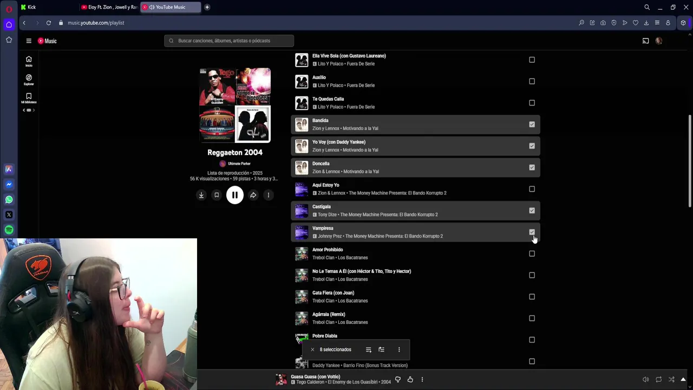
Task: Open Opera downloads icon
Action: click(646, 23)
